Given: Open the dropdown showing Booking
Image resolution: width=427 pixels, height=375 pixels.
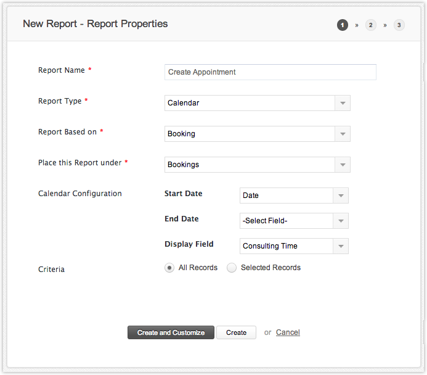Looking at the screenshot, I should (x=250, y=134).
